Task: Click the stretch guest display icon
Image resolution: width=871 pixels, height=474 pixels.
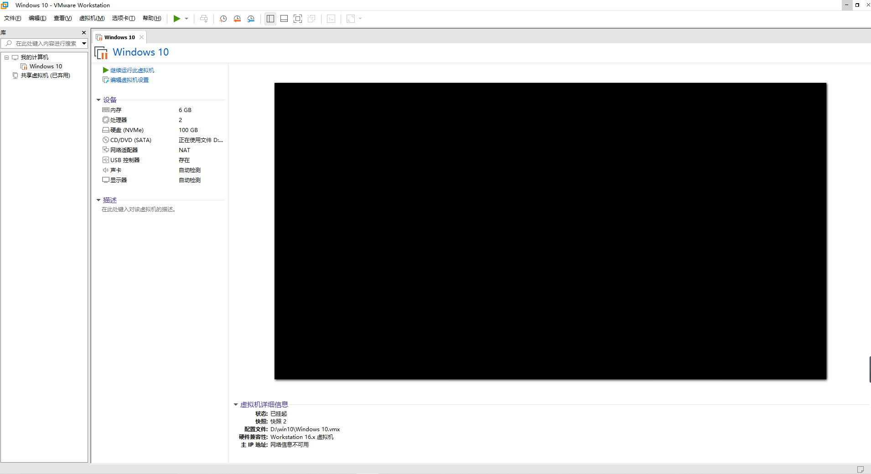Action: [351, 19]
